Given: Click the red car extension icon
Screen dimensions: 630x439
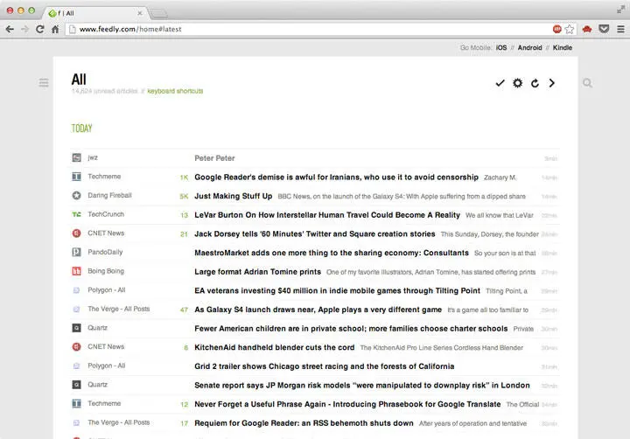Looking at the screenshot, I should (587, 29).
